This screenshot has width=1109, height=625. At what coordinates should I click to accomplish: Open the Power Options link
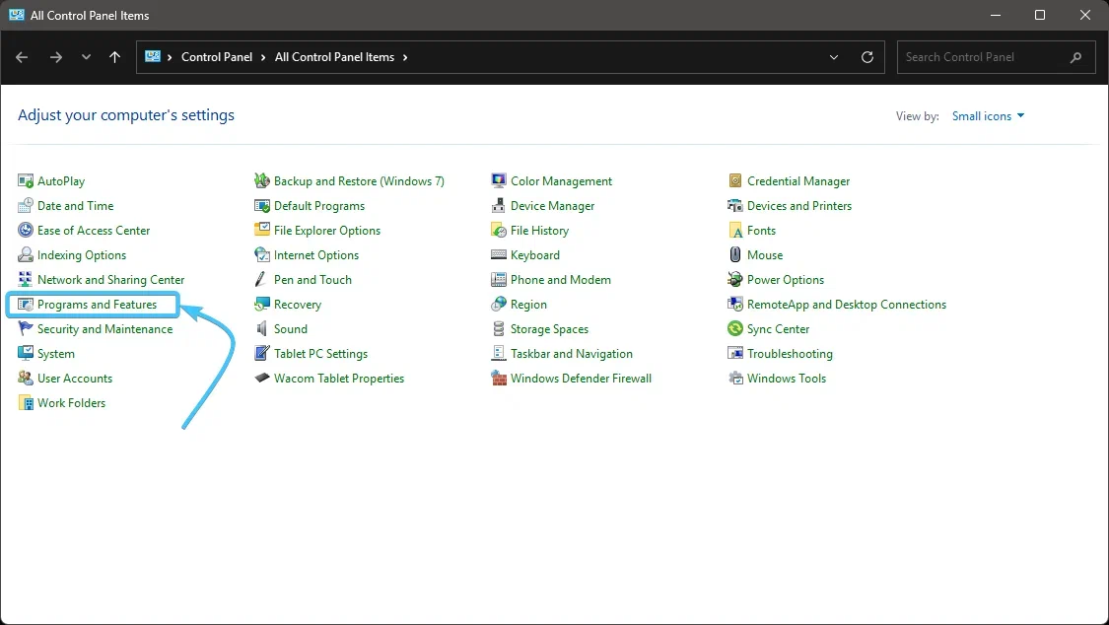point(785,280)
